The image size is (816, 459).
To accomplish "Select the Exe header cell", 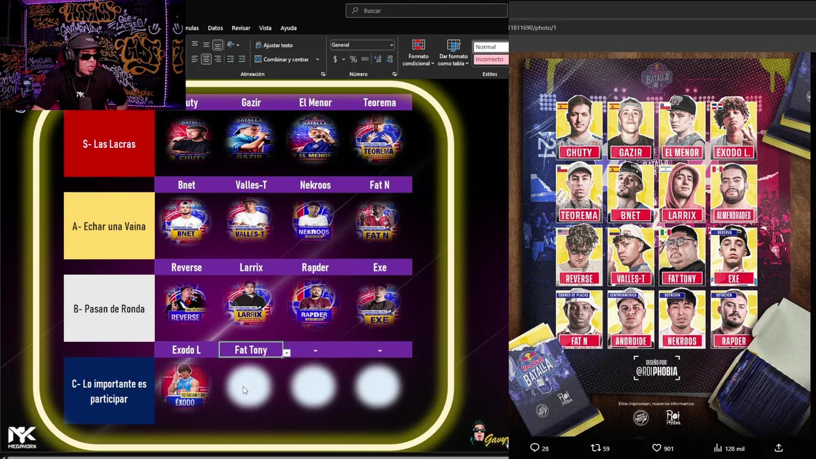I will pos(379,268).
